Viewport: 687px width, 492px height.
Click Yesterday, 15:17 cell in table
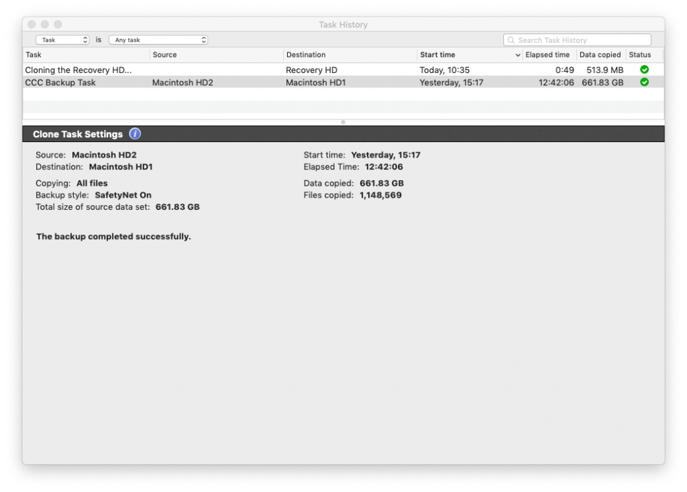pos(452,82)
